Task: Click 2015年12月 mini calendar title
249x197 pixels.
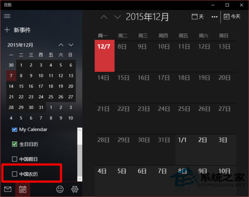Action: coord(20,45)
